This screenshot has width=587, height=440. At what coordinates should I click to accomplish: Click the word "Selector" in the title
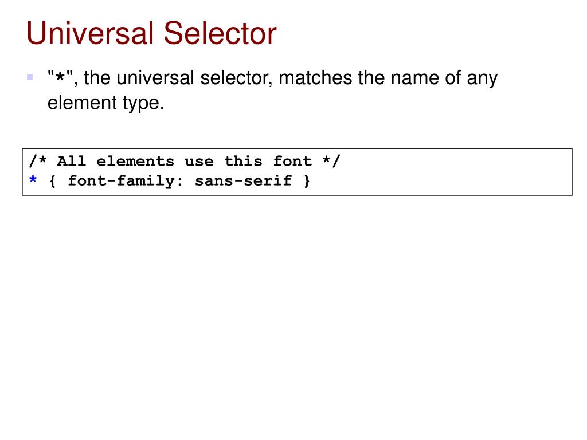pyautogui.click(x=220, y=33)
